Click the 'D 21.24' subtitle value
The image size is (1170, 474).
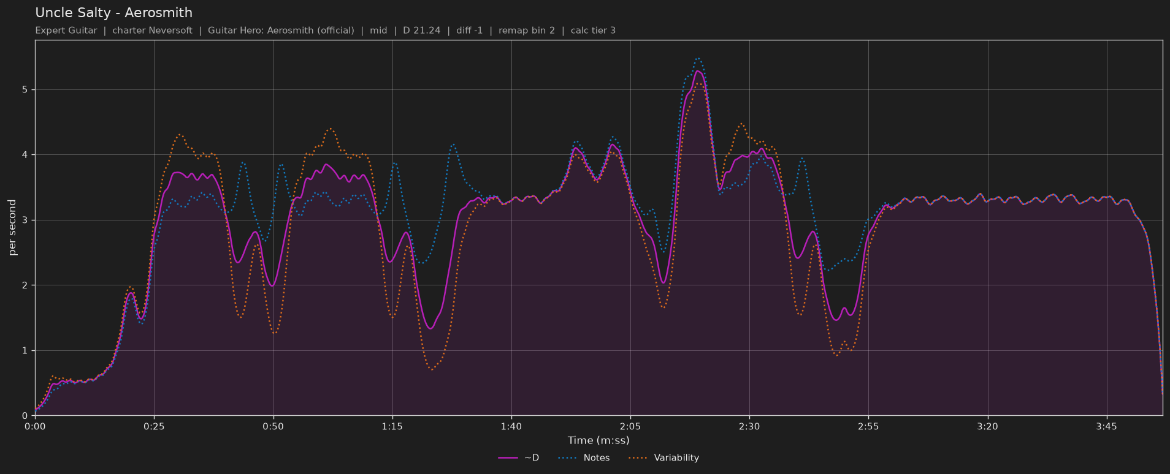point(421,30)
